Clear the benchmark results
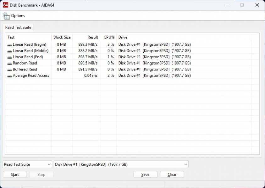This screenshot has width=265, height=188. (x=172, y=174)
